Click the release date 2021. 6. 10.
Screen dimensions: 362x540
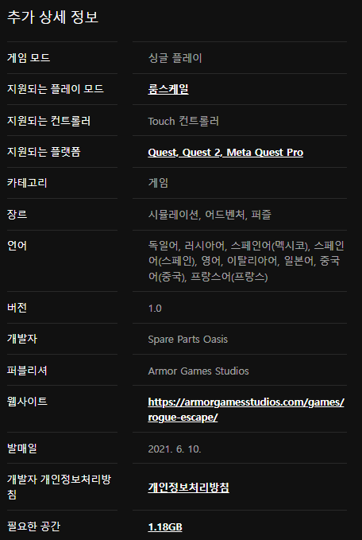click(175, 449)
